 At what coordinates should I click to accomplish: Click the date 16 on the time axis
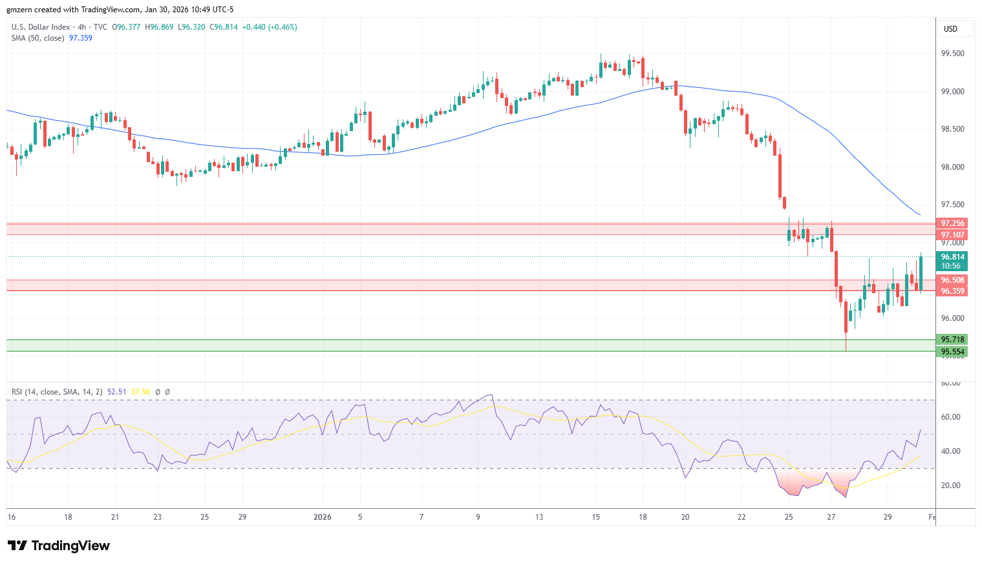[11, 517]
